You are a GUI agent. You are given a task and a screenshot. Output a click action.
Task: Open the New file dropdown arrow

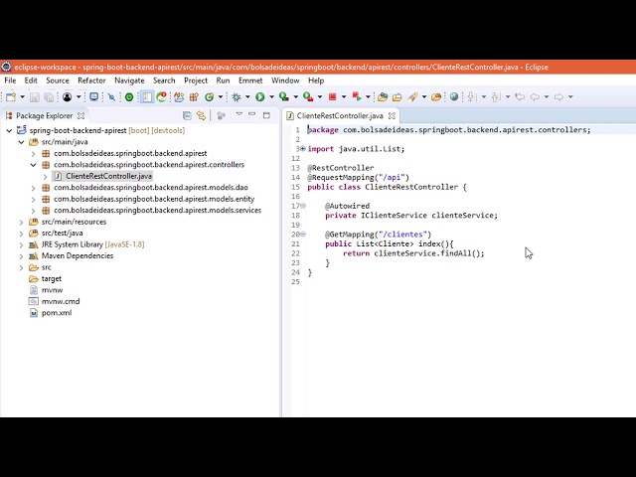click(22, 97)
